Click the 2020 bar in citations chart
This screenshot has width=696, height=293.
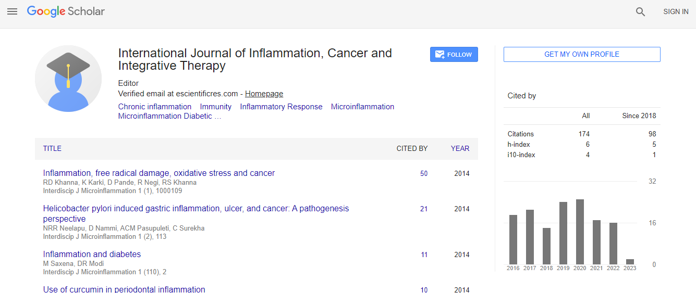(x=580, y=232)
